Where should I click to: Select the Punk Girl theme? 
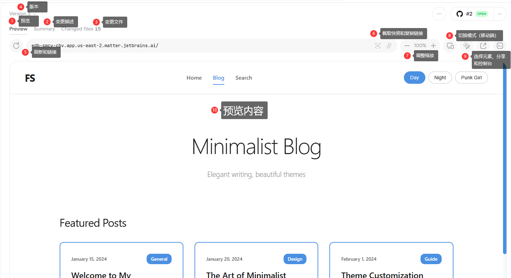(471, 78)
